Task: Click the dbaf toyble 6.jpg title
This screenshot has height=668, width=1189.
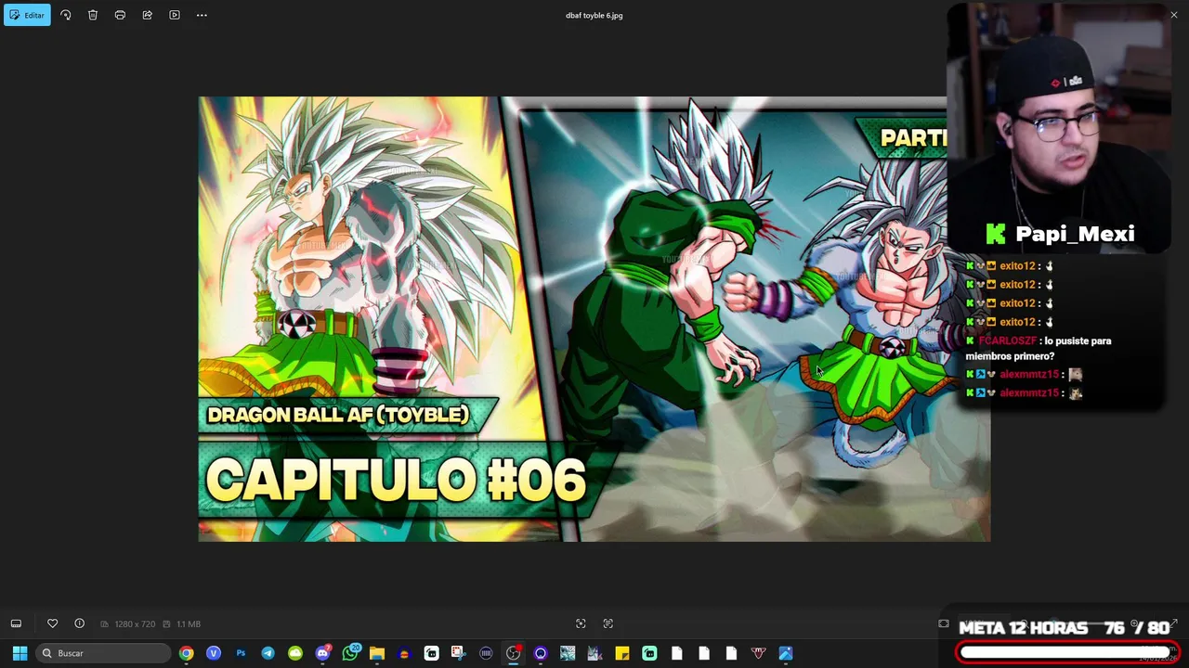Action: (594, 16)
